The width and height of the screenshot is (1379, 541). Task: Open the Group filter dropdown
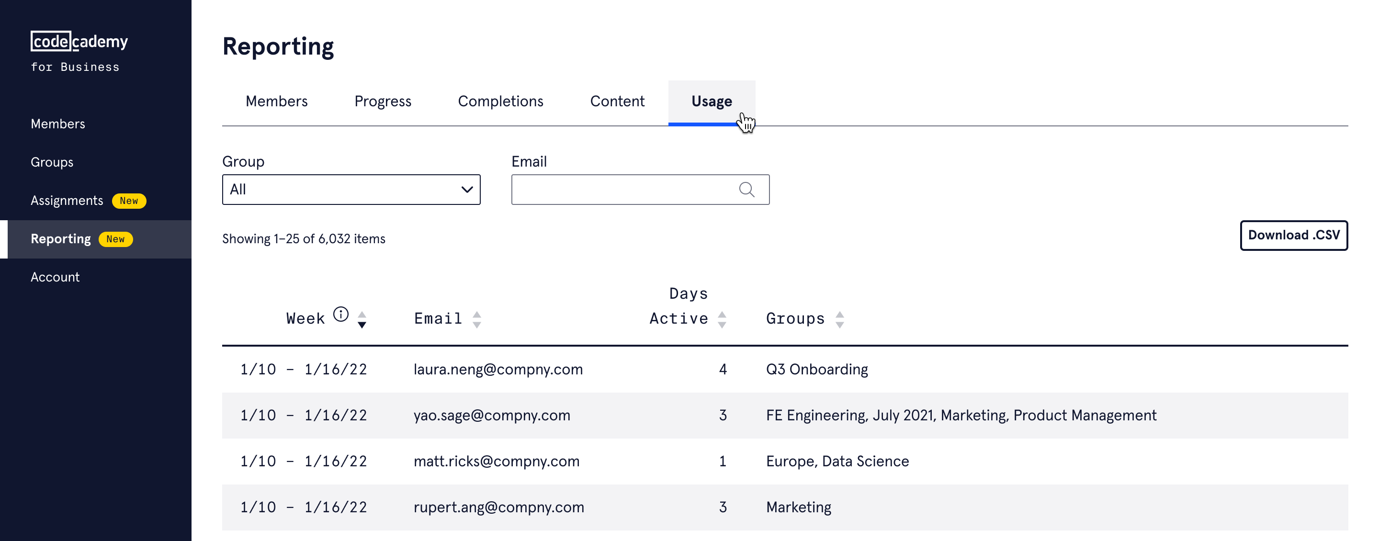click(350, 190)
